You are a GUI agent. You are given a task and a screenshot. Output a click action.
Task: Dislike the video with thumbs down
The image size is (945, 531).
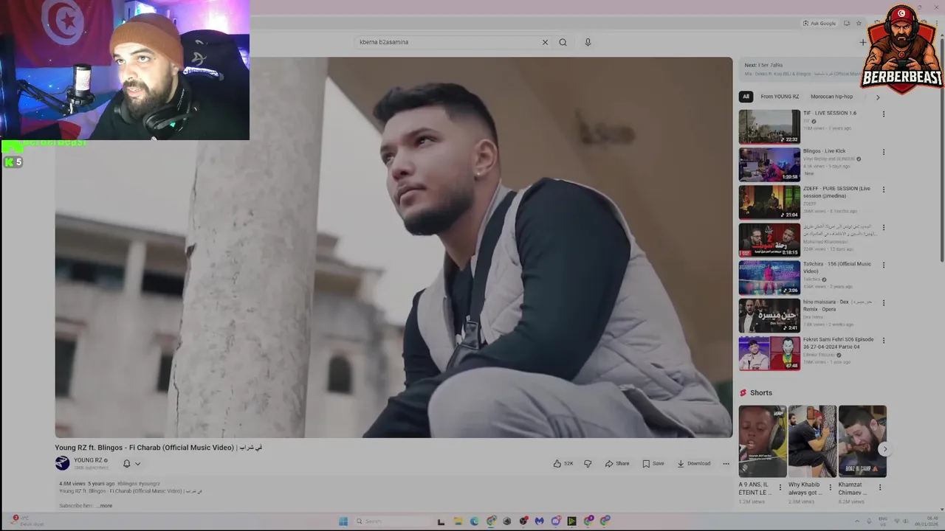coord(588,463)
